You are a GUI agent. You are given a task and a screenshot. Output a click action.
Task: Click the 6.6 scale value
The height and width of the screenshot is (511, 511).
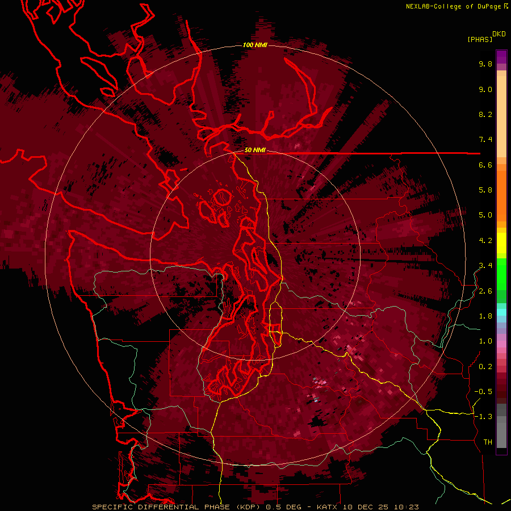click(485, 165)
